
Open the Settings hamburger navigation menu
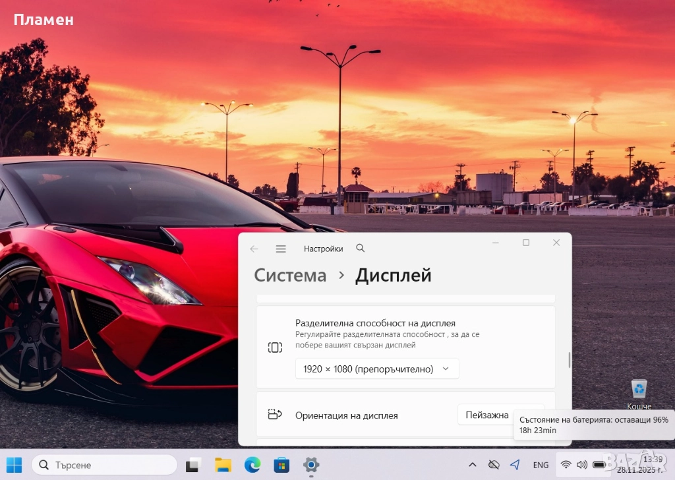[x=281, y=249]
